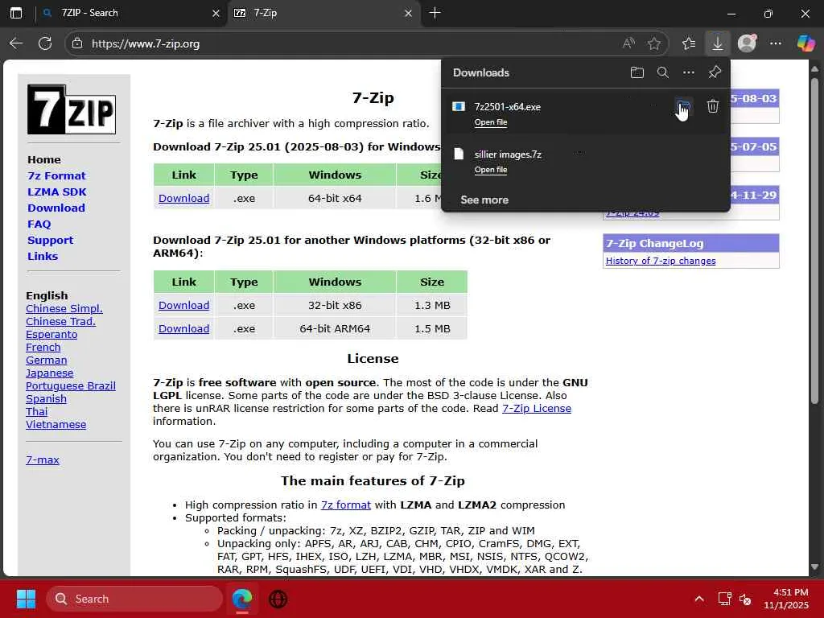Viewport: 824px width, 618px height.
Task: Open file link under sillier images.7z
Action: 491,169
